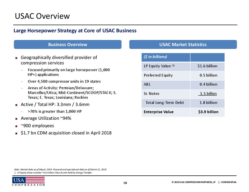The image size is (249, 192).
Task: Click the 'ABL' row label
Action: coord(147,84)
